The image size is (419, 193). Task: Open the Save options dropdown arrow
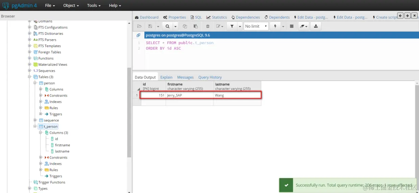[158, 26]
